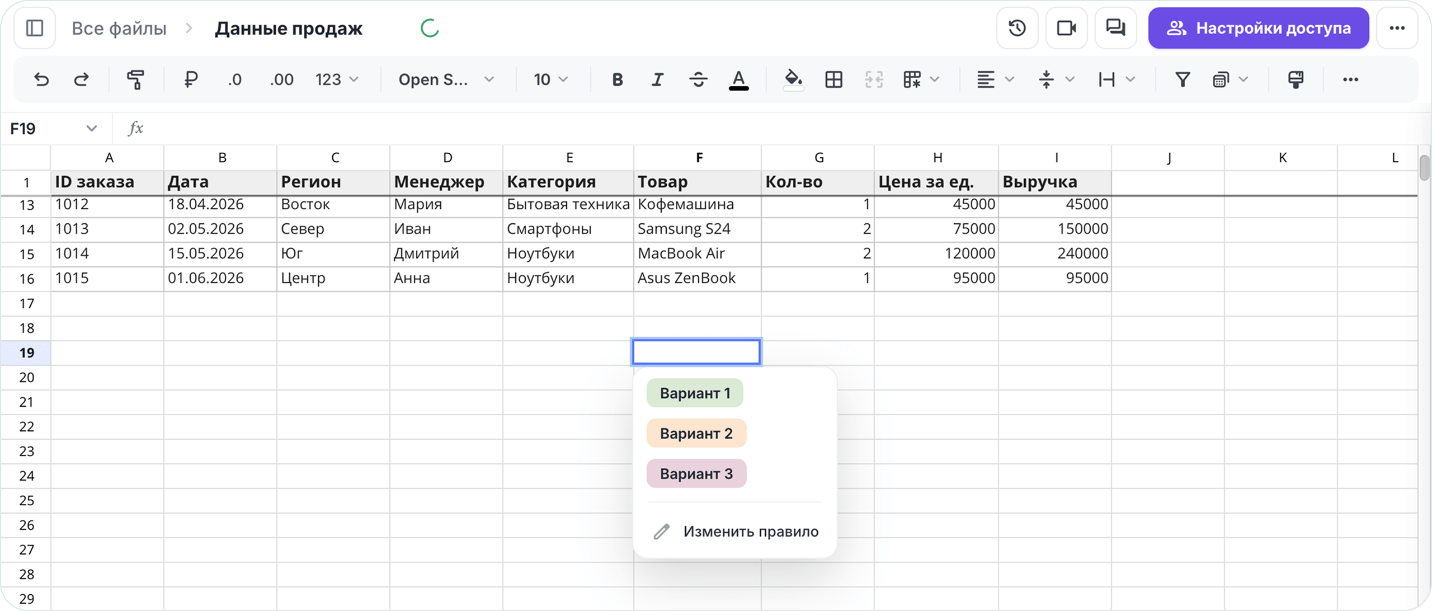Open the fill color bucket
This screenshot has width=1432, height=611.
pyautogui.click(x=793, y=79)
